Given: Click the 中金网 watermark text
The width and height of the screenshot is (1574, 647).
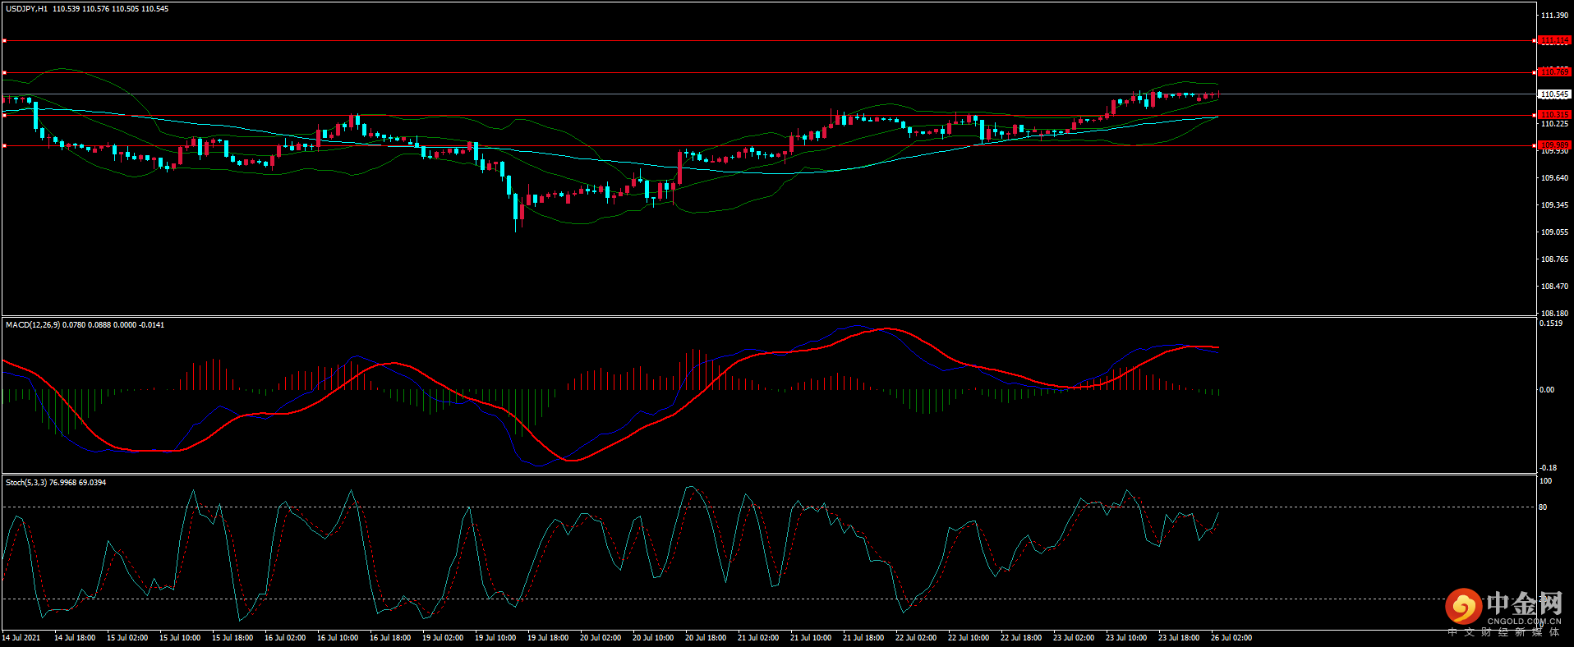Looking at the screenshot, I should tap(1524, 603).
